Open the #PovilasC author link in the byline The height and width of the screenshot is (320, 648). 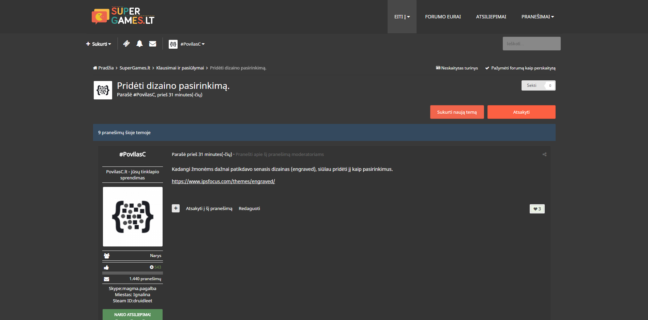click(x=144, y=95)
